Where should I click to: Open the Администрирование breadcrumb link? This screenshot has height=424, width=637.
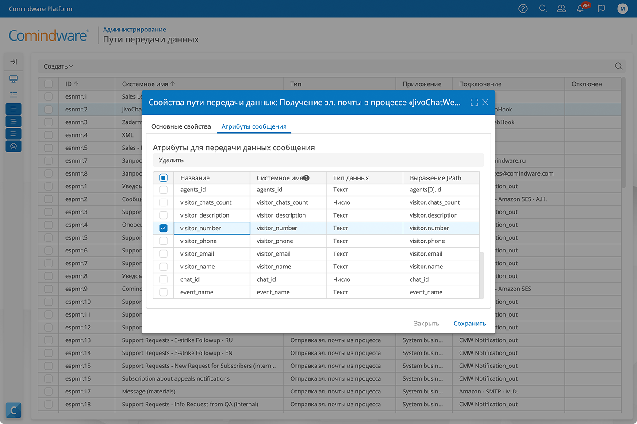[134, 30]
